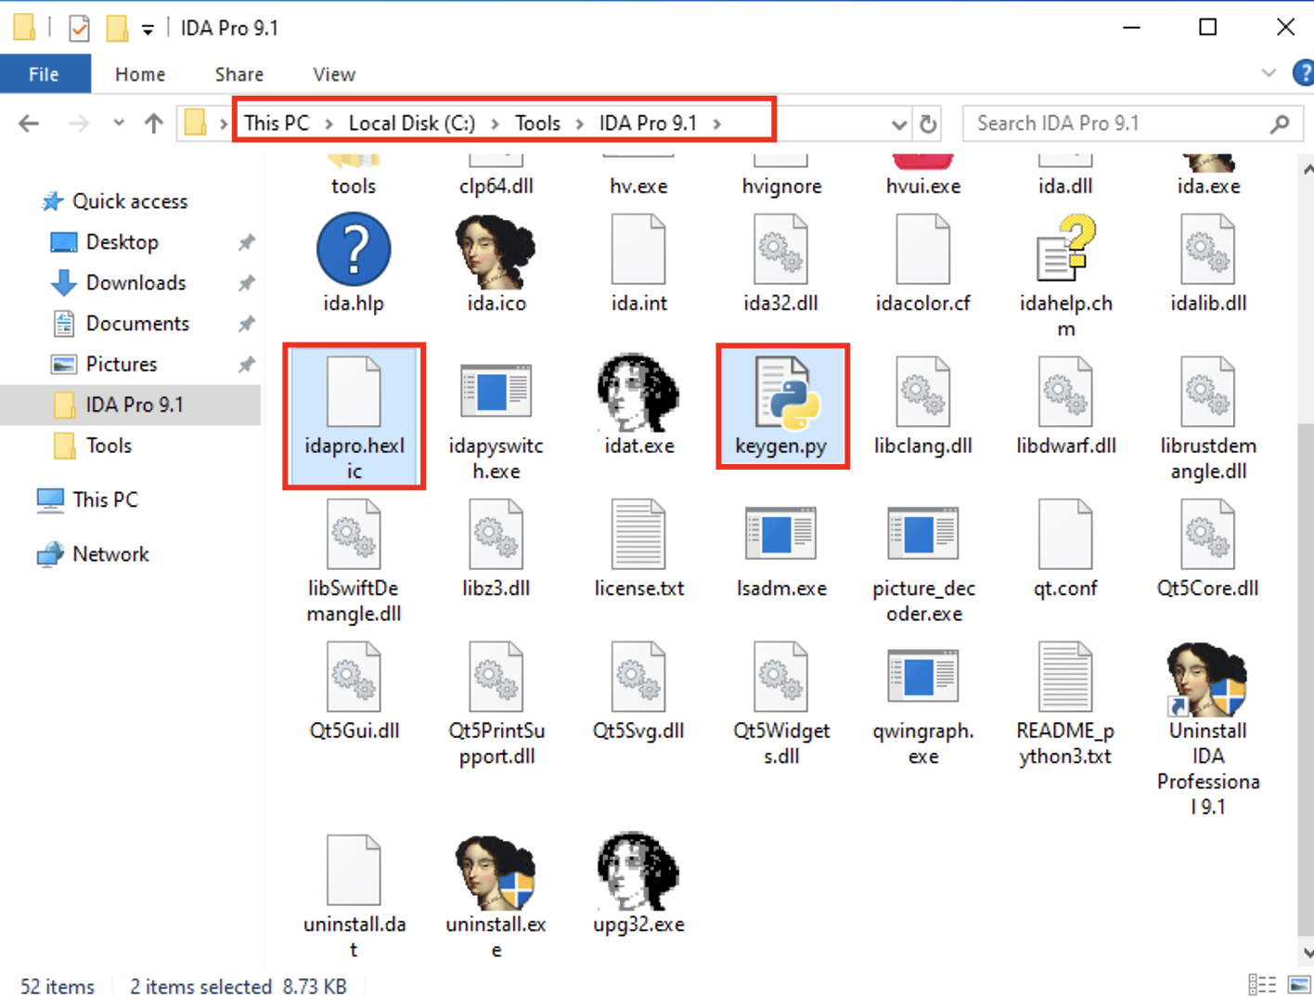Select the idahelp.chm help icon
This screenshot has width=1314, height=997.
(1066, 249)
